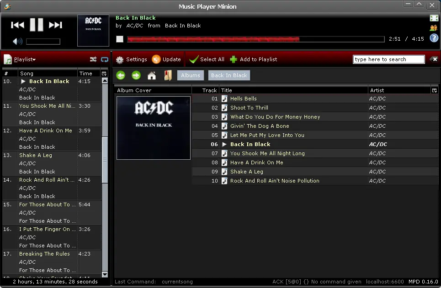
Task: Select playlist item 14 Rock And Roll Ain't
Action: tap(52, 188)
